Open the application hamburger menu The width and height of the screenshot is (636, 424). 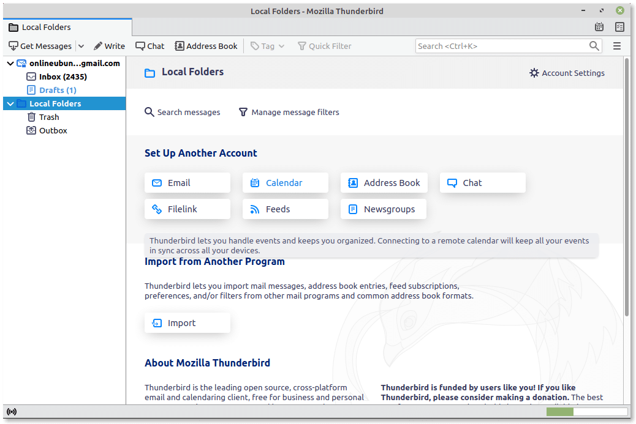point(617,45)
